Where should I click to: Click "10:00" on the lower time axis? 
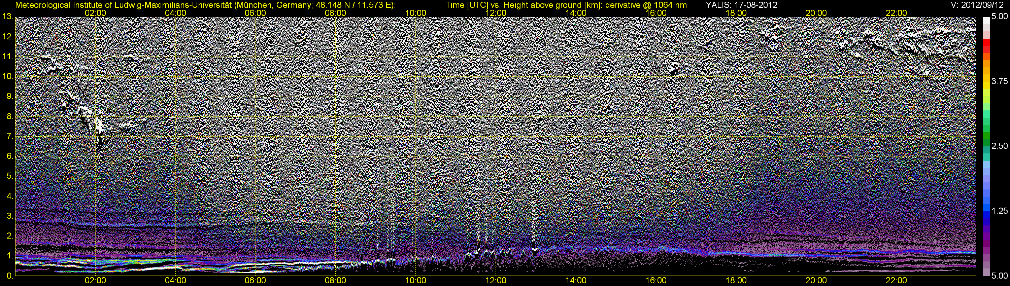click(x=415, y=281)
